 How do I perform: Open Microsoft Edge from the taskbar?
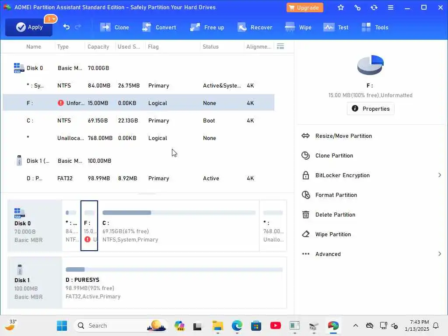tap(237, 325)
